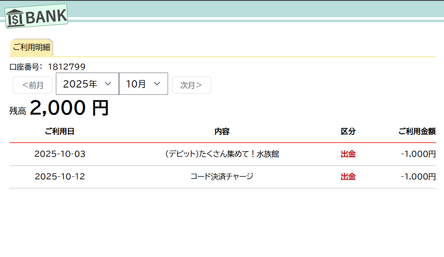The width and height of the screenshot is (444, 257).
Task: Select the たくさん集めて！水族館 debit entry
Action: tap(222, 154)
